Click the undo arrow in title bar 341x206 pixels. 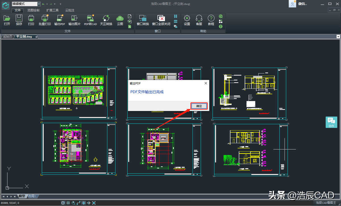[x=43, y=4]
